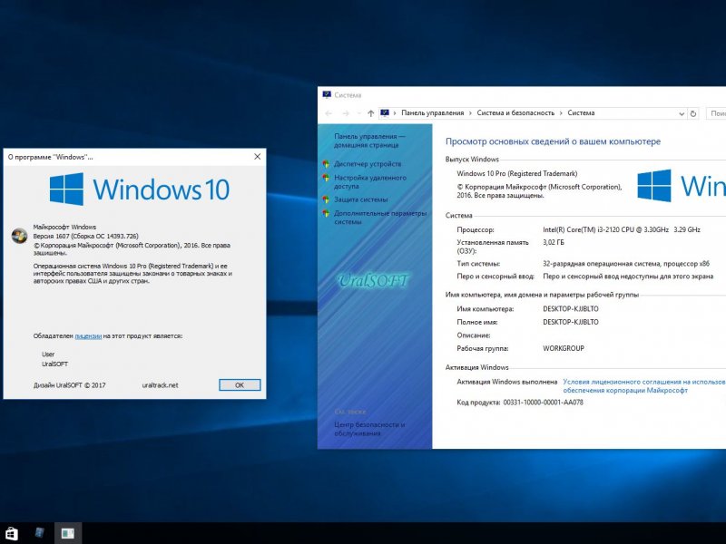This screenshot has width=726, height=544.
Task: Close the About Windows dialog
Action: click(258, 157)
